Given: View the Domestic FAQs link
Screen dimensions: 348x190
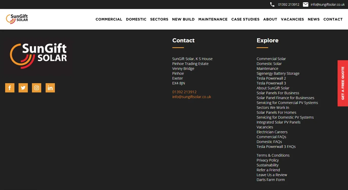Looking at the screenshot, I should [269, 142].
